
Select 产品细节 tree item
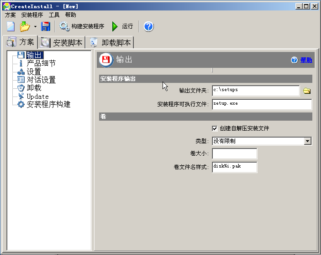[x=41, y=63]
